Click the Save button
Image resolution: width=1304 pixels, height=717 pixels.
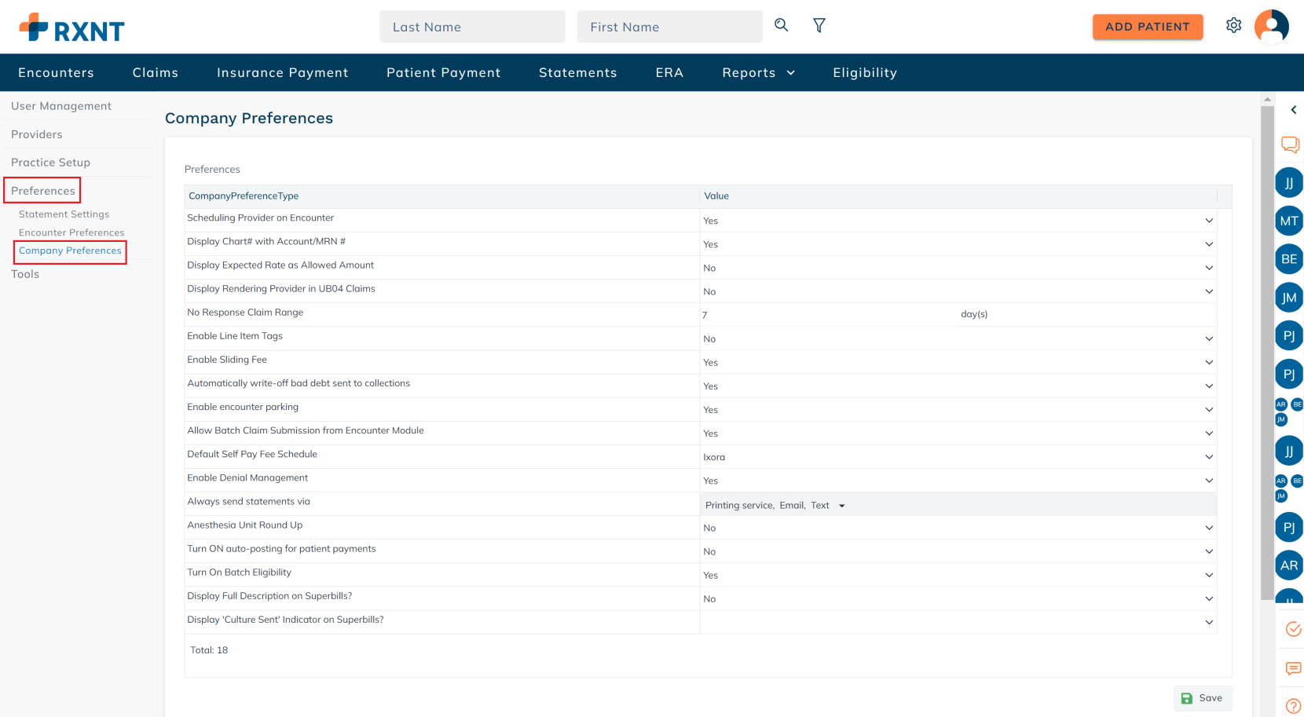click(x=1202, y=698)
